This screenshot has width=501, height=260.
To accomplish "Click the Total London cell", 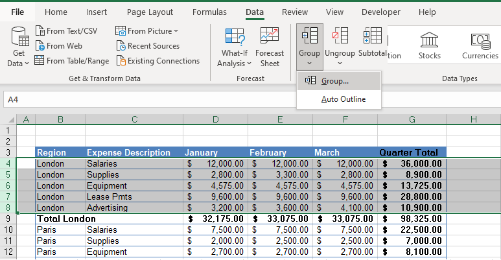I will click(65, 219).
